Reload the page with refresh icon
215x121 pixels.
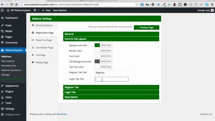pos(12,4)
